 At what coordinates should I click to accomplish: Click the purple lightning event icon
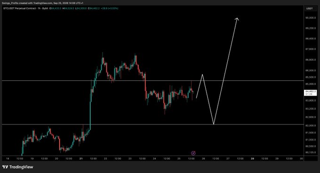tap(193, 153)
